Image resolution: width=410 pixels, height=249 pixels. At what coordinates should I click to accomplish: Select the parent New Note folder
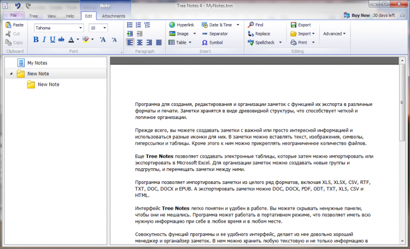[56, 74]
